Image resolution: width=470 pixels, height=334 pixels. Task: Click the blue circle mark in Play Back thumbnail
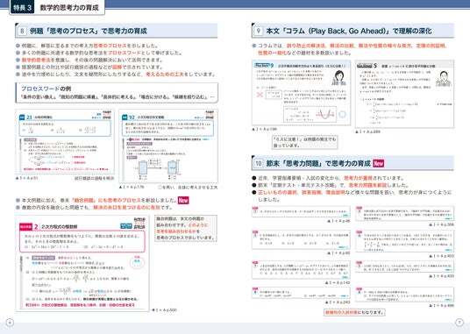click(342, 114)
